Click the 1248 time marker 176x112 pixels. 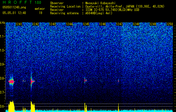[136, 24]
